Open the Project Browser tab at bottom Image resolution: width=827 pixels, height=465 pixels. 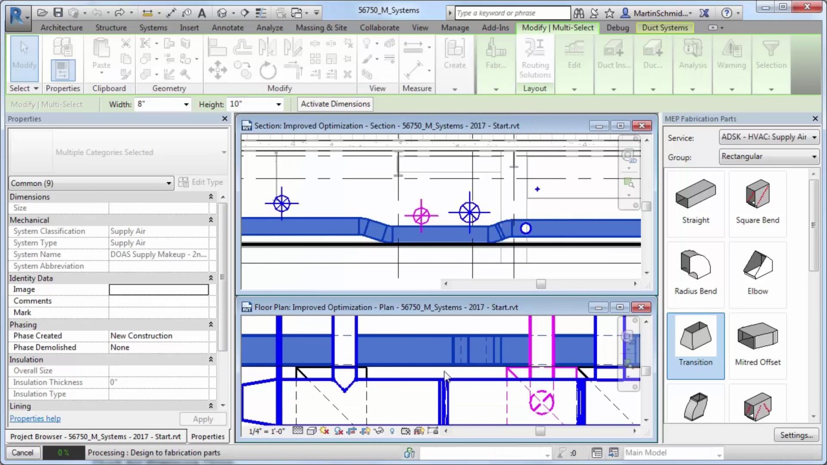96,437
